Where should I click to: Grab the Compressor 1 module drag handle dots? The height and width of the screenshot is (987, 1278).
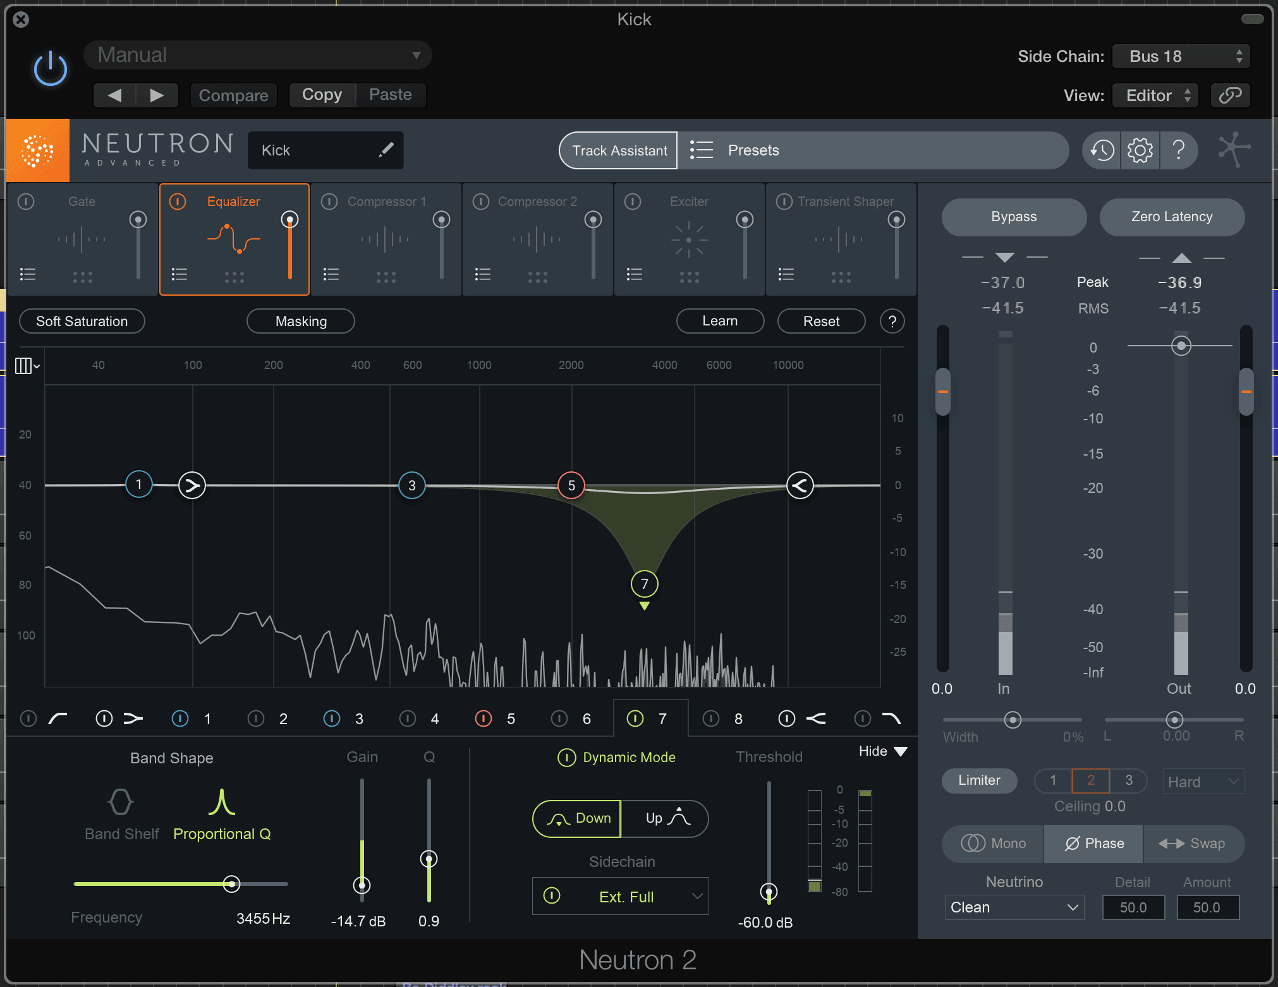click(386, 277)
